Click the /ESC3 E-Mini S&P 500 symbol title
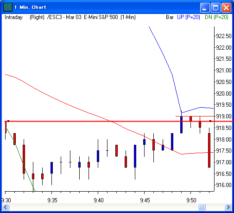 click(x=91, y=17)
